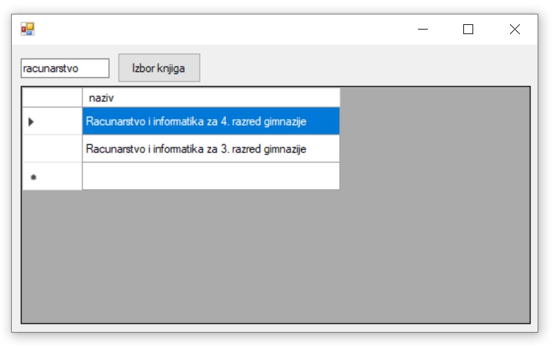This screenshot has width=556, height=349.
Task: Click the blank form area right of Izbor knjiga
Action: click(x=361, y=67)
